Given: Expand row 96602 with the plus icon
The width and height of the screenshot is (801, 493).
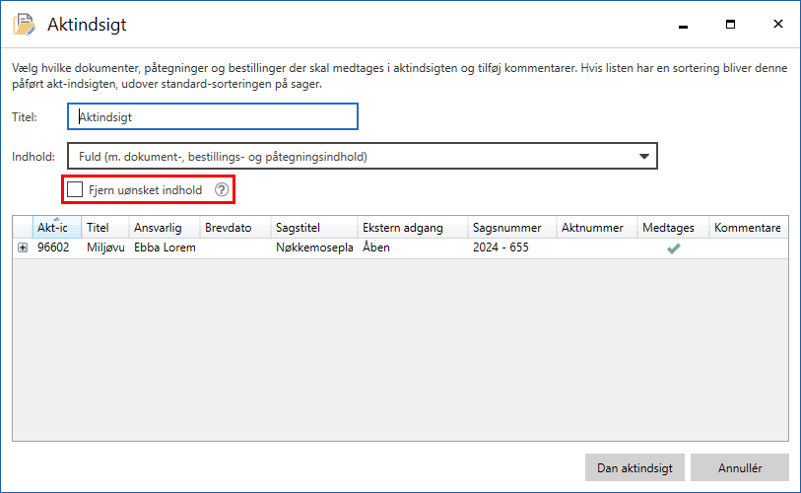Looking at the screenshot, I should click(x=23, y=248).
